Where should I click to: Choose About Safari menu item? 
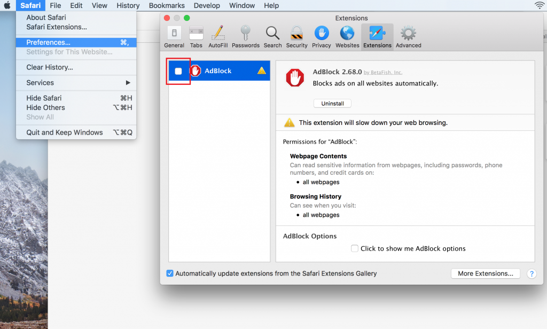click(76, 18)
